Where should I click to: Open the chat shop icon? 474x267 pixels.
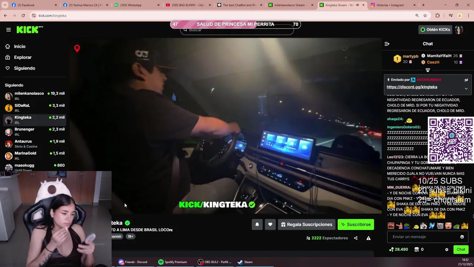[417, 250]
